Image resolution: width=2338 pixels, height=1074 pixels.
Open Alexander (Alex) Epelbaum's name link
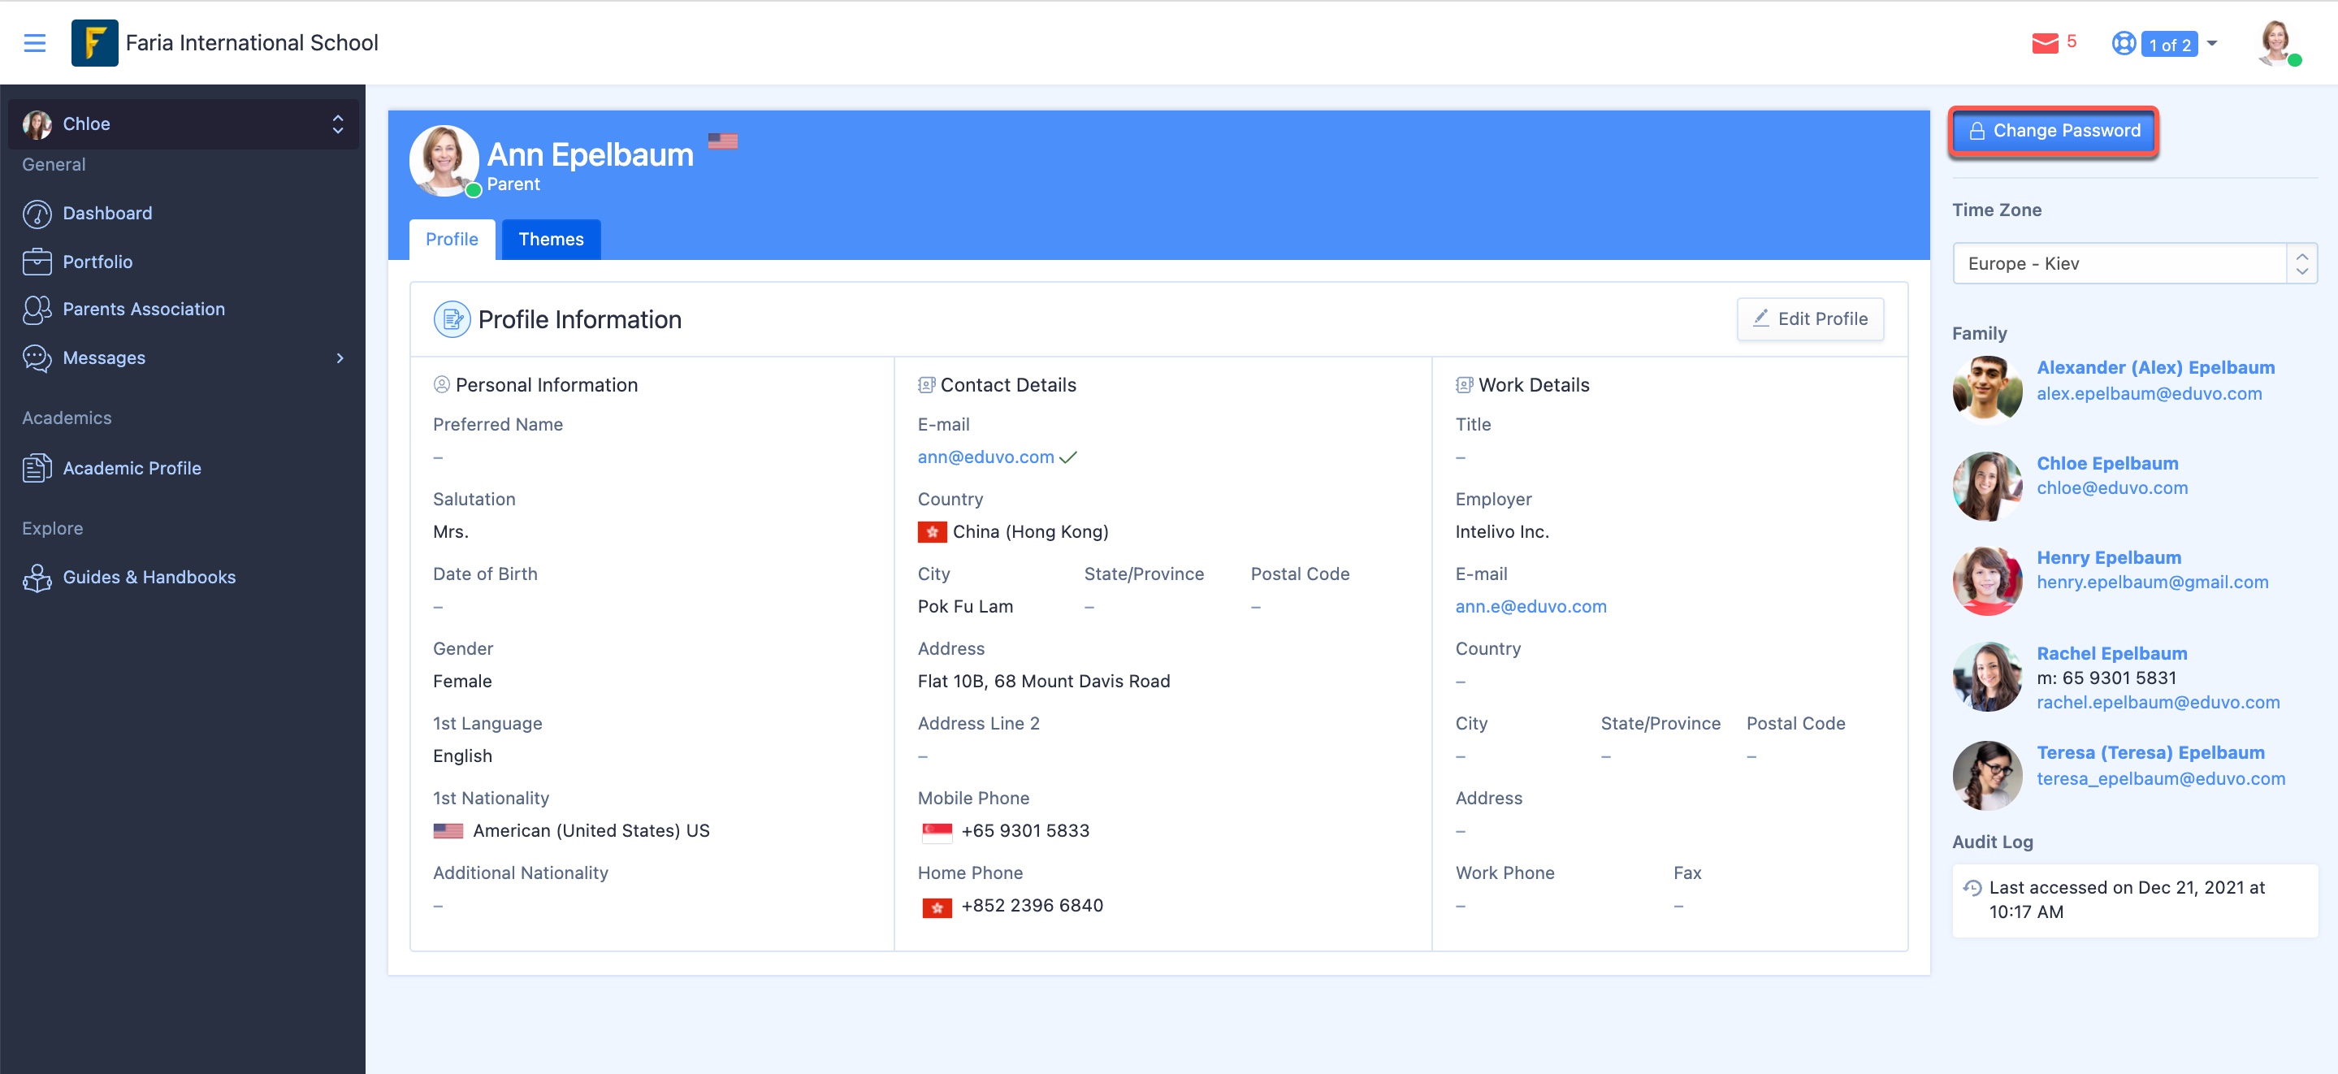tap(2155, 368)
